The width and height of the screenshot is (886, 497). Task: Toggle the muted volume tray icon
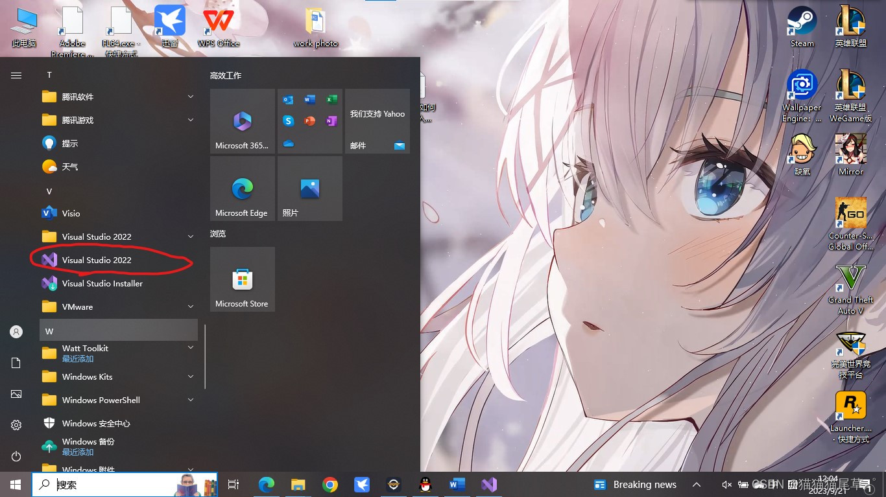coord(727,485)
